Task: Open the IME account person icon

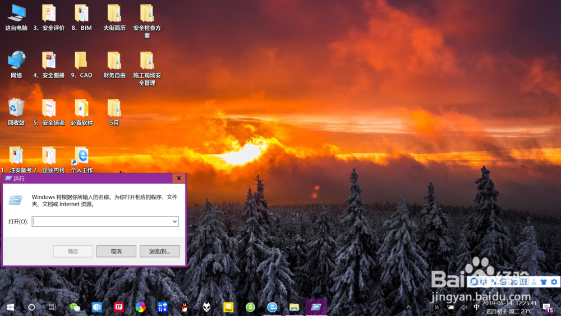Action: 534,282
